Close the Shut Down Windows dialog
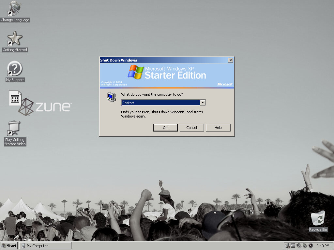334x250 pixels. (230, 60)
